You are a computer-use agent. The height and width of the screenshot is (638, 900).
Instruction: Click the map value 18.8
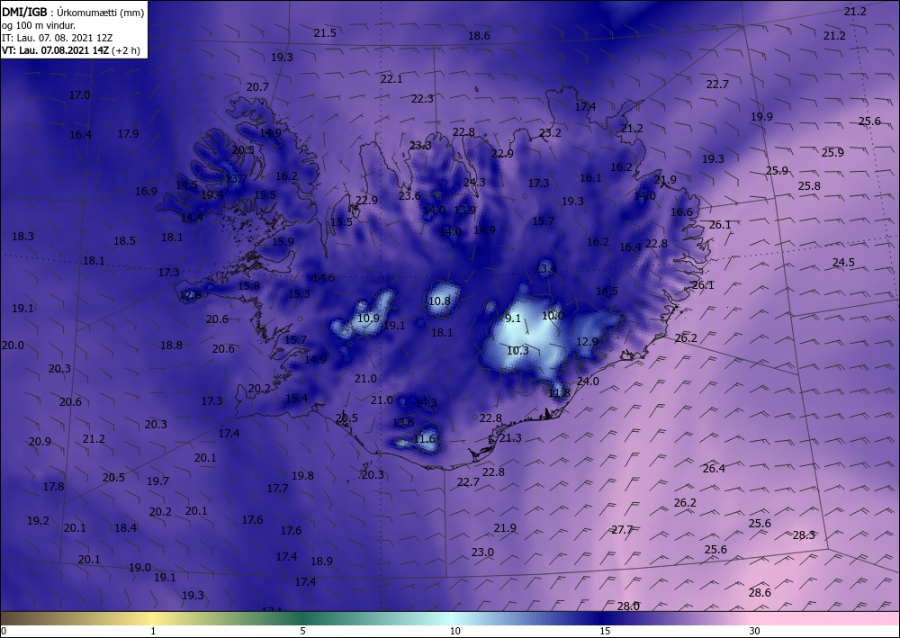pyautogui.click(x=171, y=345)
